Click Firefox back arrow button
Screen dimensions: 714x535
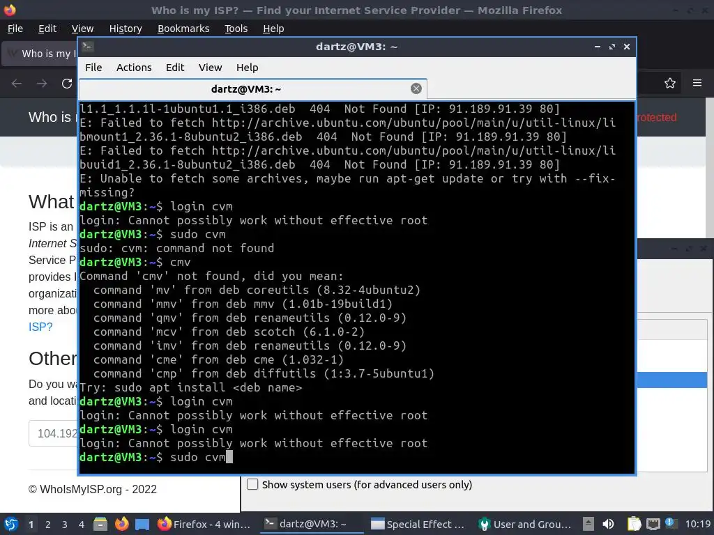[17, 84]
